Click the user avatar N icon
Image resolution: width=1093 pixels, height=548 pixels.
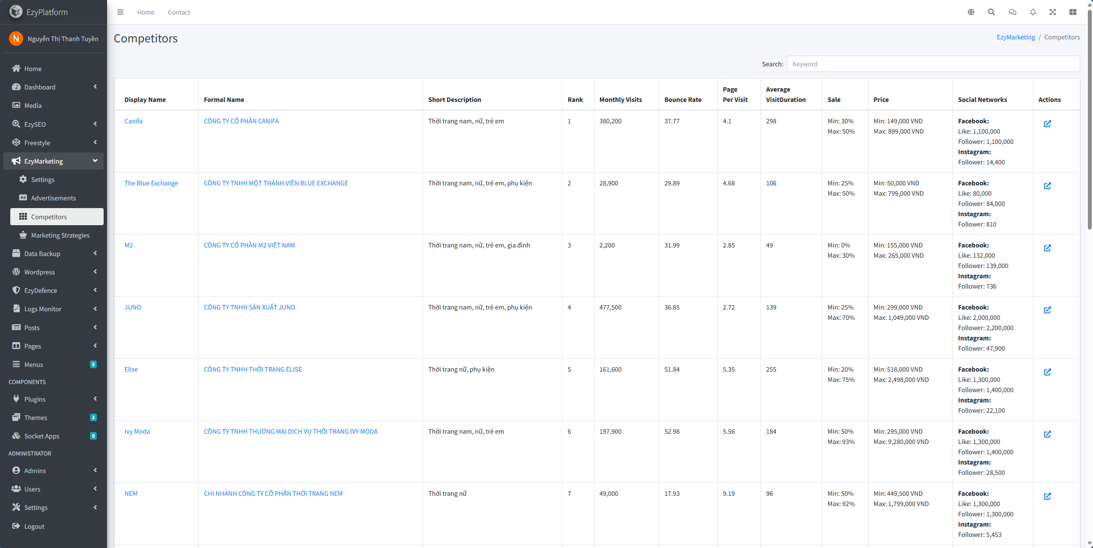[16, 39]
